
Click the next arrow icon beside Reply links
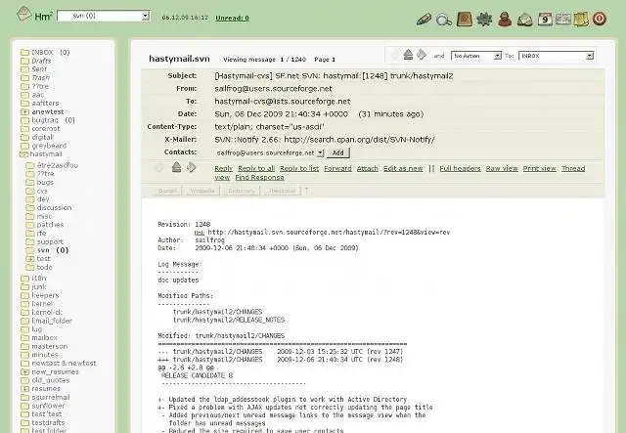tap(192, 167)
